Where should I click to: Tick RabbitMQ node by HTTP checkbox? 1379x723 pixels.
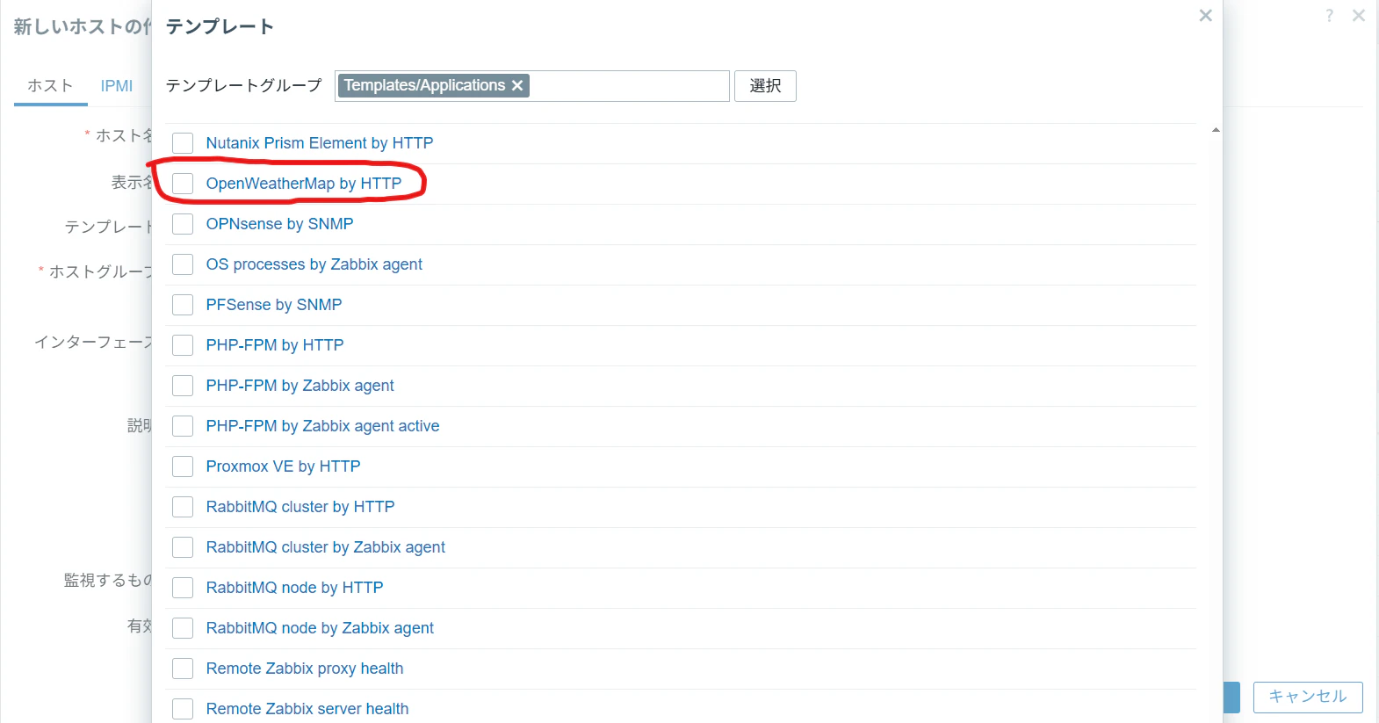[183, 588]
